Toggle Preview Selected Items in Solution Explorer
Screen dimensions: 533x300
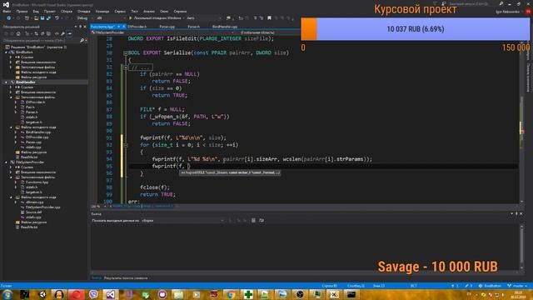coord(69,33)
